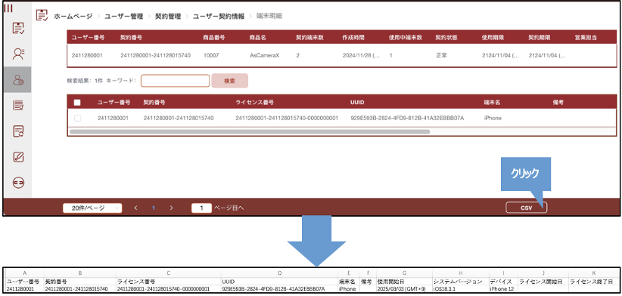The height and width of the screenshot is (296, 622).
Task: Go to 契約管理 breadcrumb
Action: coord(168,16)
